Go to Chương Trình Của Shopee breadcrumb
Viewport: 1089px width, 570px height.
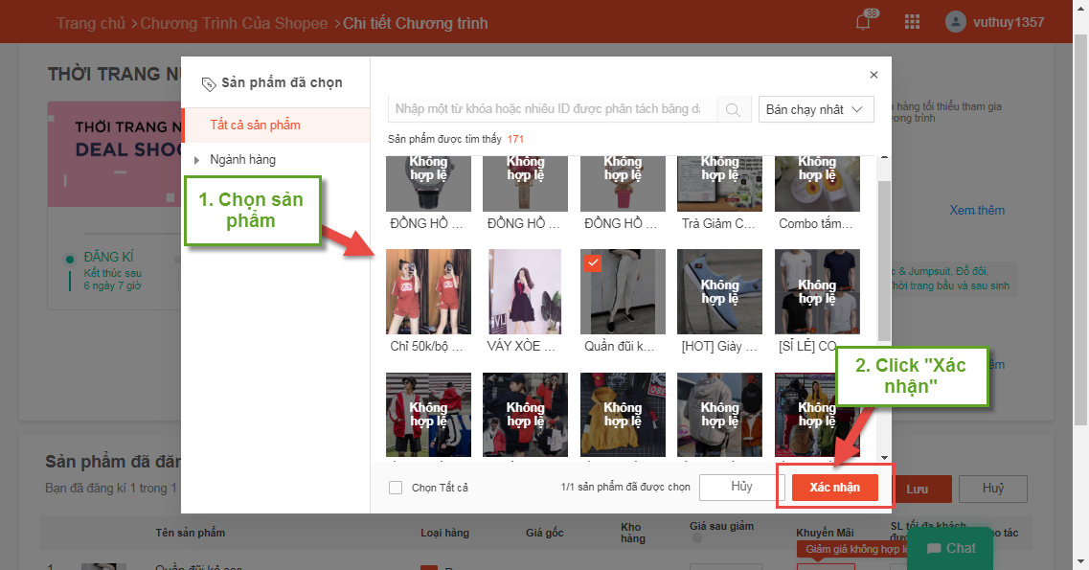(234, 23)
